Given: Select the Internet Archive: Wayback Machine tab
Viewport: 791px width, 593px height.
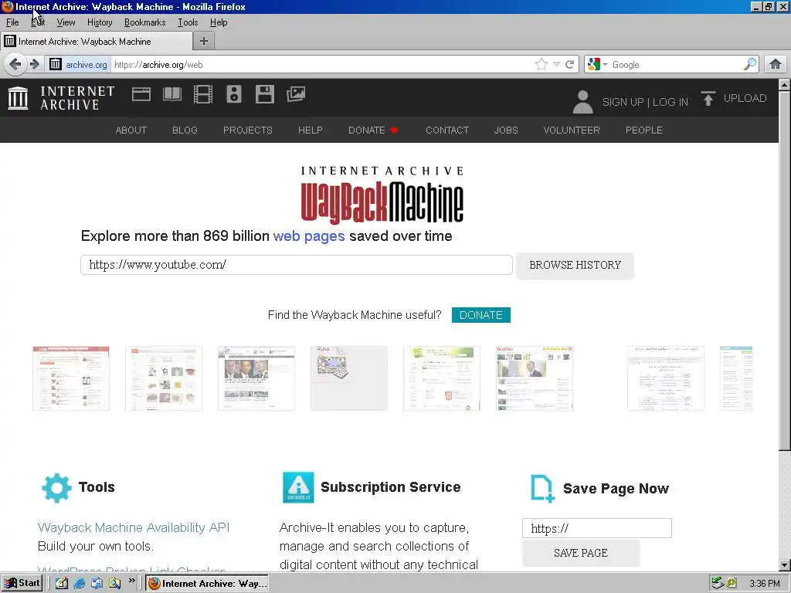Looking at the screenshot, I should 97,42.
